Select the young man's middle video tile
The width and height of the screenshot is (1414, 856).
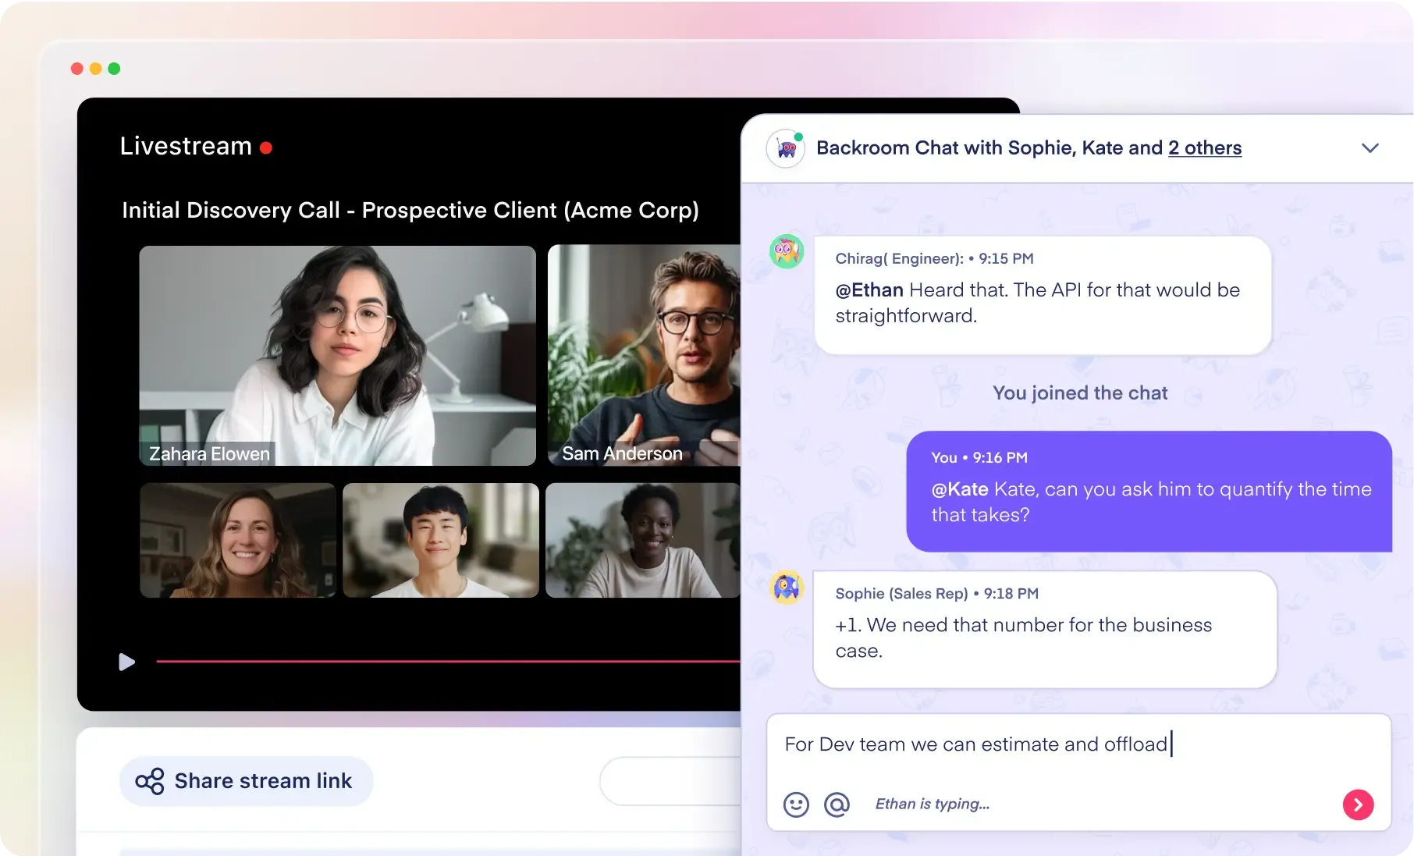click(441, 540)
